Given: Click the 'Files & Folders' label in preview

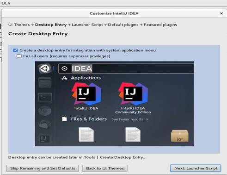Looking at the screenshot, I should (89, 119).
